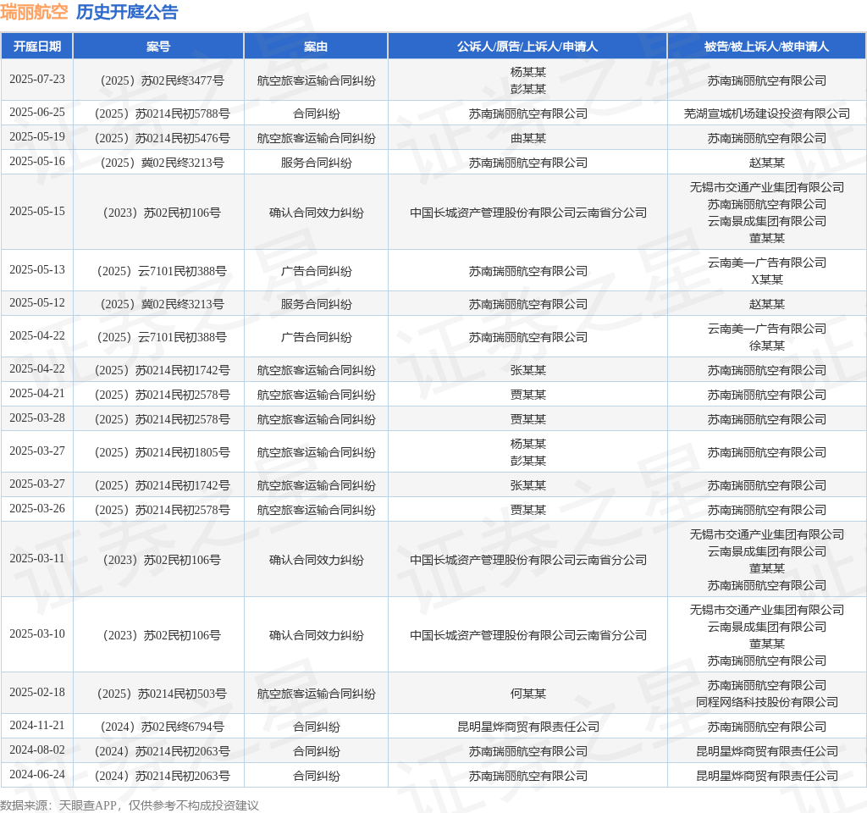Select the 被告/被上诉人/被申请人 column header
Screen dimensions: 867x813
click(x=766, y=47)
